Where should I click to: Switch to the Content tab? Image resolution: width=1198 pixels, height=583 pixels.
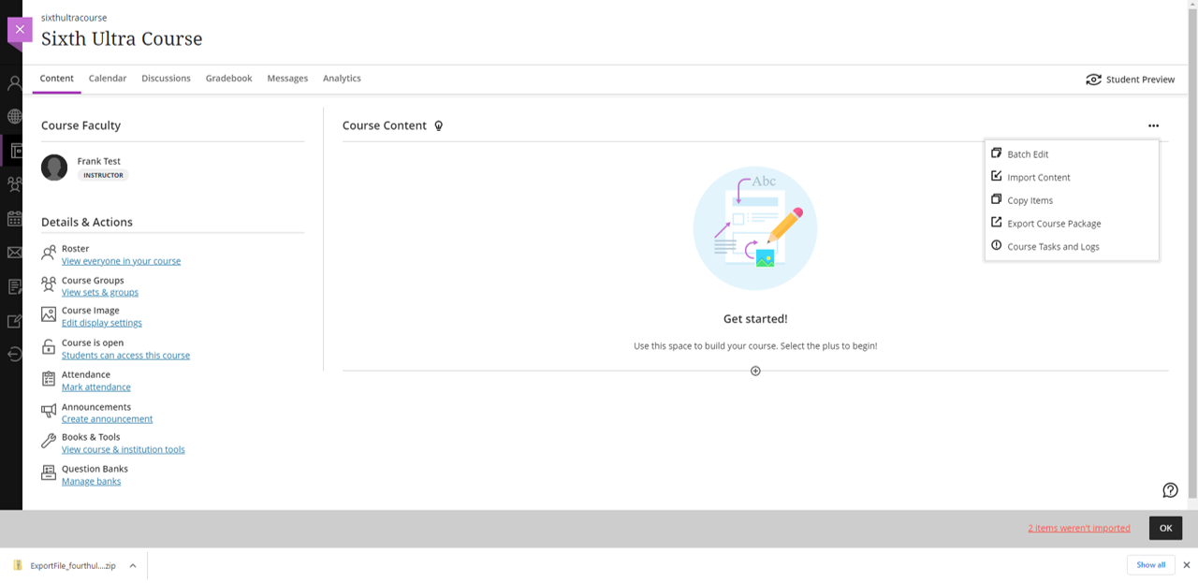[x=56, y=79]
